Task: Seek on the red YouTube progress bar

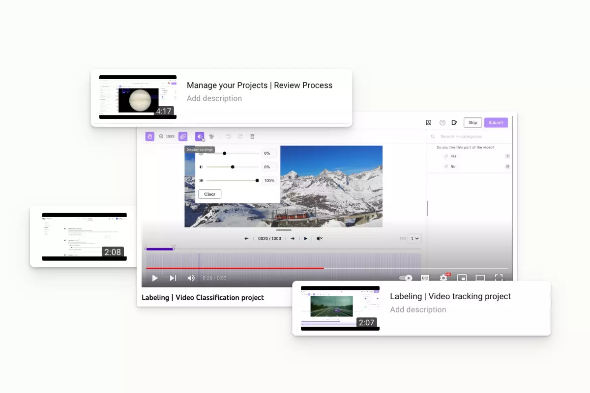Action: [x=235, y=268]
